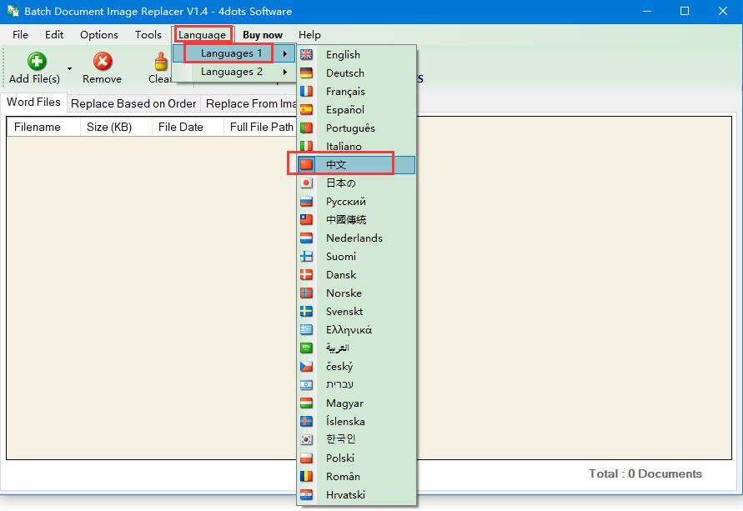Click the Finnish flag beside Suomi
Viewport: 743px width, 511px height.
pyautogui.click(x=307, y=256)
